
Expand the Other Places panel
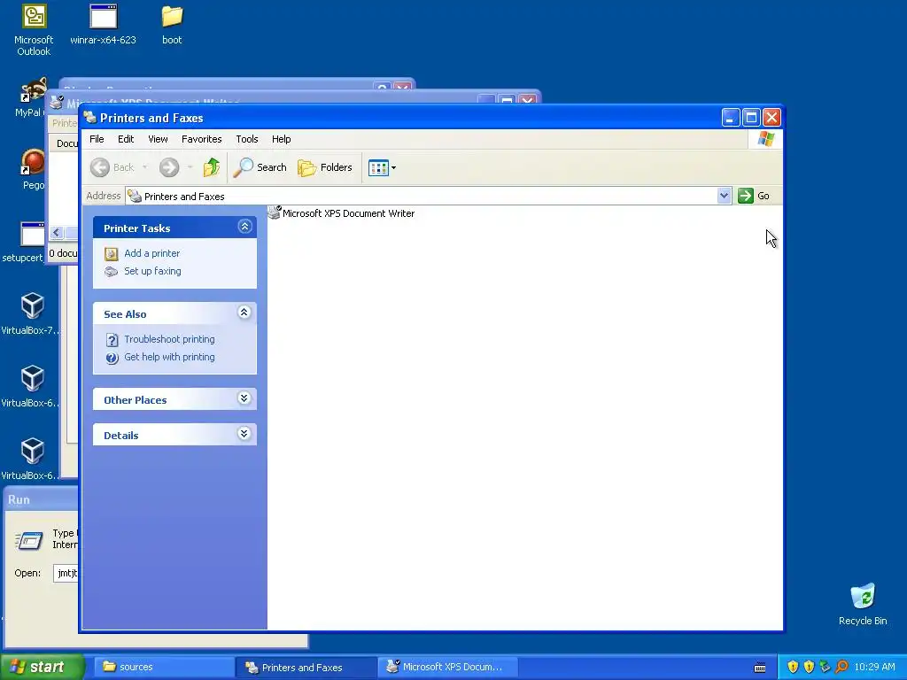pyautogui.click(x=244, y=398)
